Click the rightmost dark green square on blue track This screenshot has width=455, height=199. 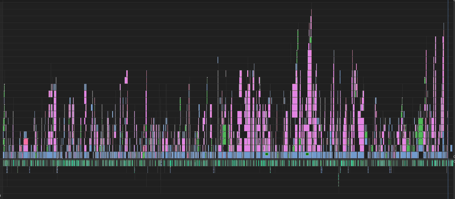tap(307, 154)
